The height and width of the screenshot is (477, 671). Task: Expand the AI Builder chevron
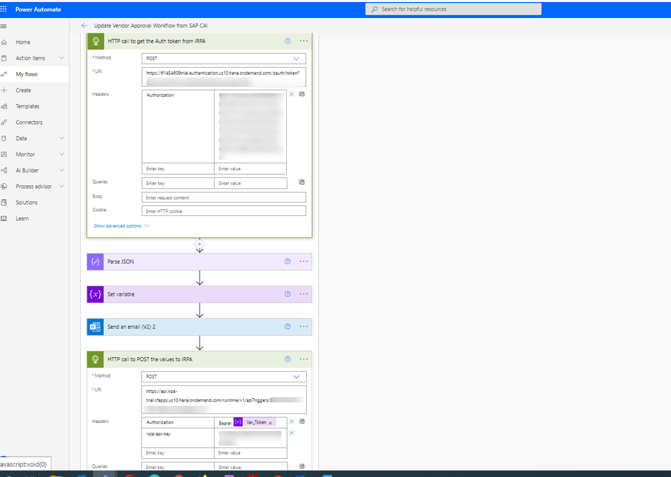pos(61,171)
